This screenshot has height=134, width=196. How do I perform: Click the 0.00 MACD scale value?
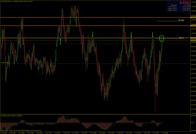point(192,123)
